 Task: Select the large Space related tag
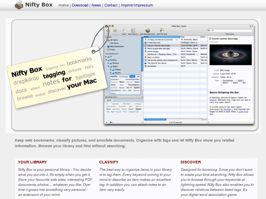pos(138,109)
